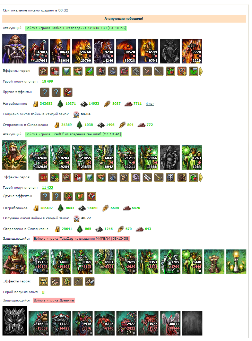Click the orange shield icon in TiredElf's other effects
This screenshot has height=341, width=252.
pos(80,196)
